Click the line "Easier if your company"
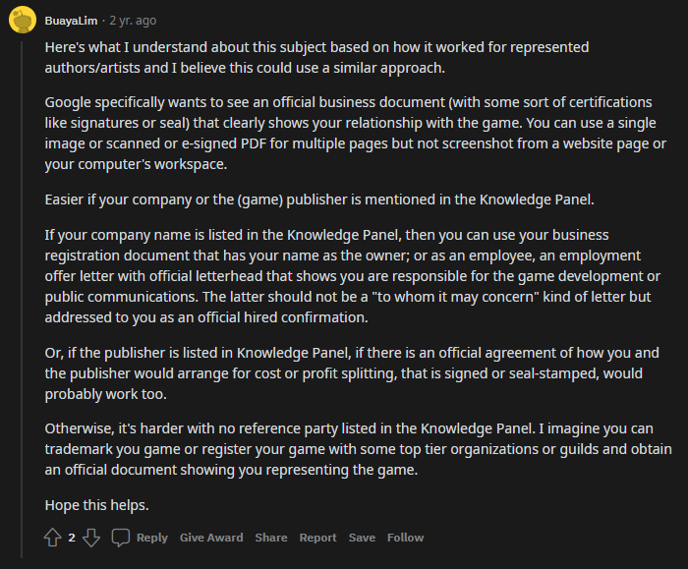The height and width of the screenshot is (569, 688). point(319,199)
